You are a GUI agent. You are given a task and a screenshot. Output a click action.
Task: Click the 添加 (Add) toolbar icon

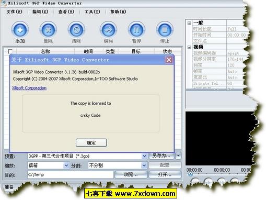[x=20, y=30]
